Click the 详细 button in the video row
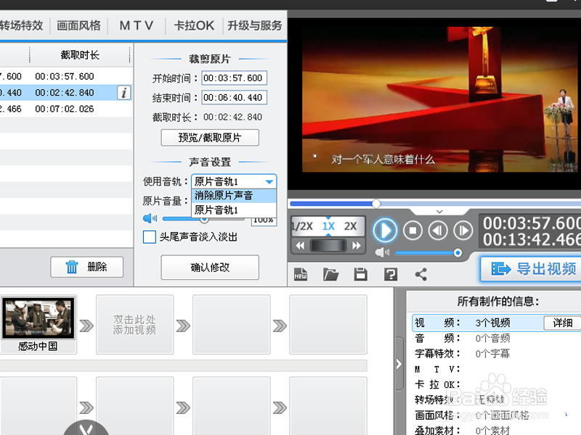This screenshot has width=581, height=435. (x=562, y=323)
